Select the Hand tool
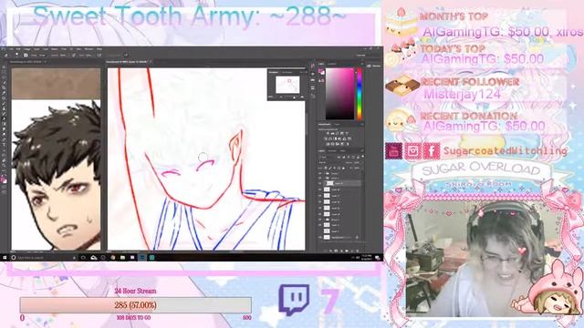 4,160
